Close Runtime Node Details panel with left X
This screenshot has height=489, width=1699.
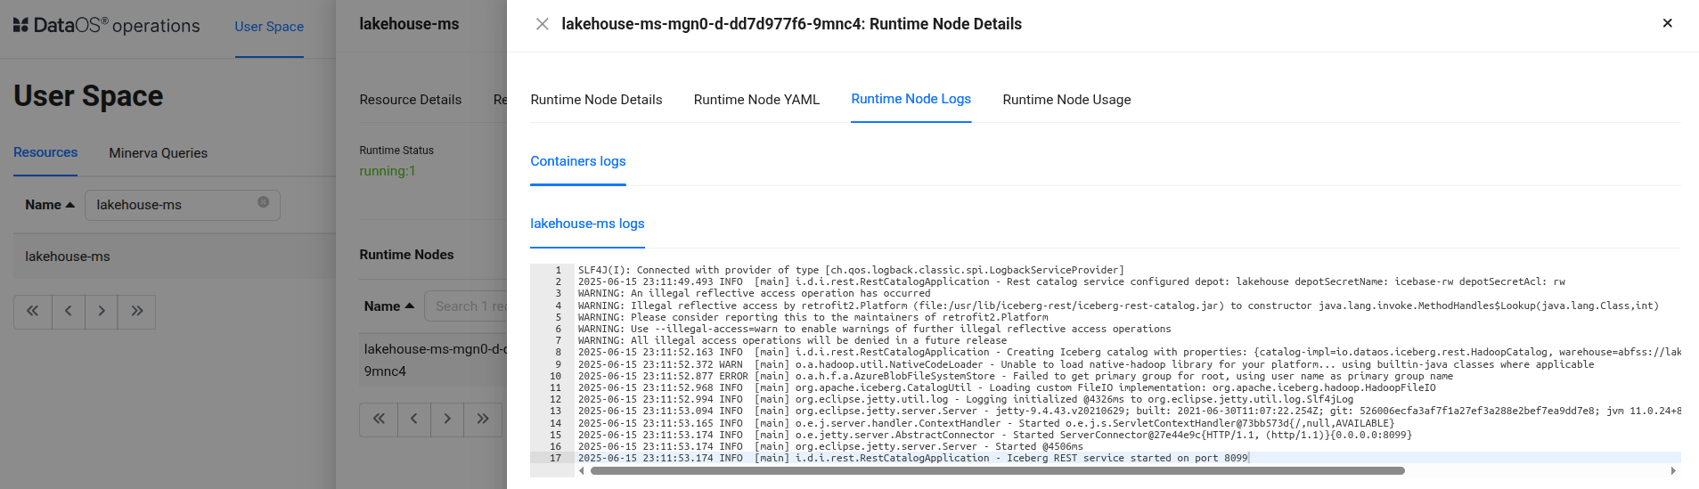(542, 24)
